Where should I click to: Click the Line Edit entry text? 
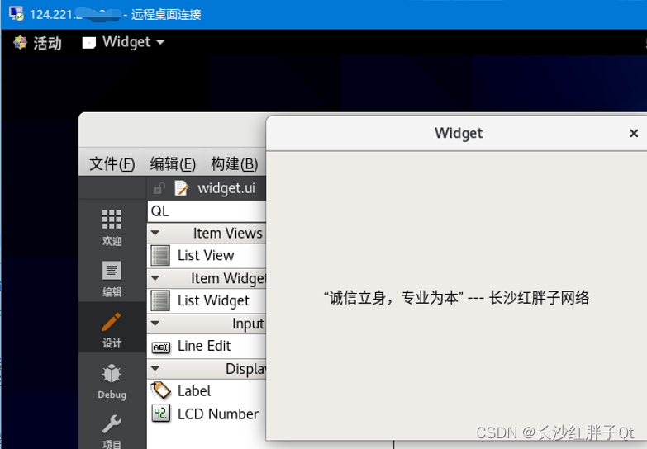pos(204,346)
